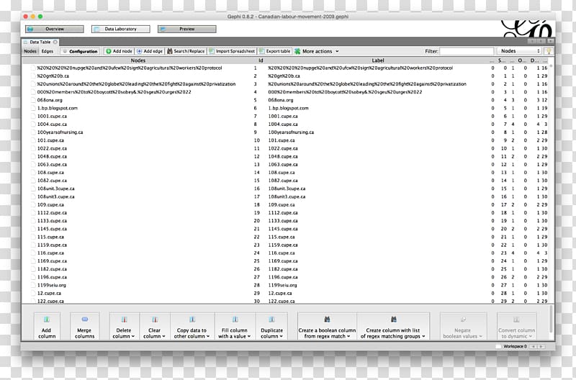Open the Duplicate column dropdown

pos(272,326)
